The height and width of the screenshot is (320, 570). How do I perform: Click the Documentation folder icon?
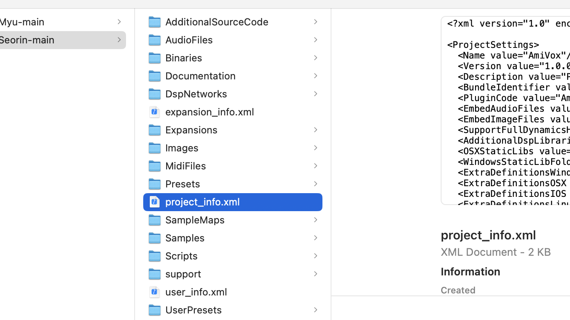click(x=154, y=76)
